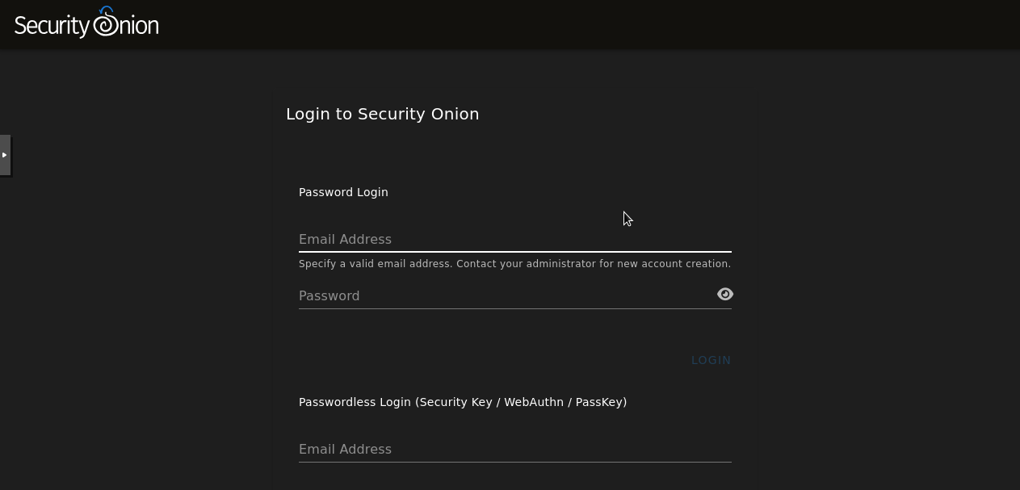Screen dimensions: 1020x490
Task: Click the Security Onion logo
Action: coord(86,23)
